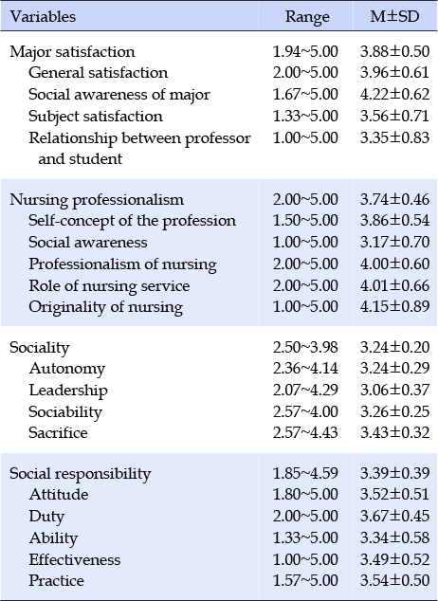This screenshot has width=438, height=601.
Task: Click the Range column header
Action: 307,16
